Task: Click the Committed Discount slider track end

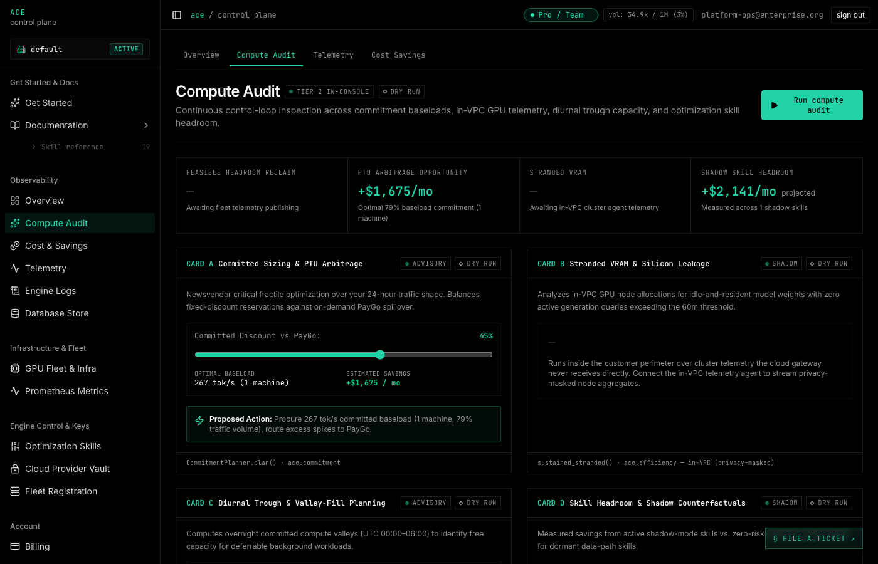Action: [x=491, y=355]
